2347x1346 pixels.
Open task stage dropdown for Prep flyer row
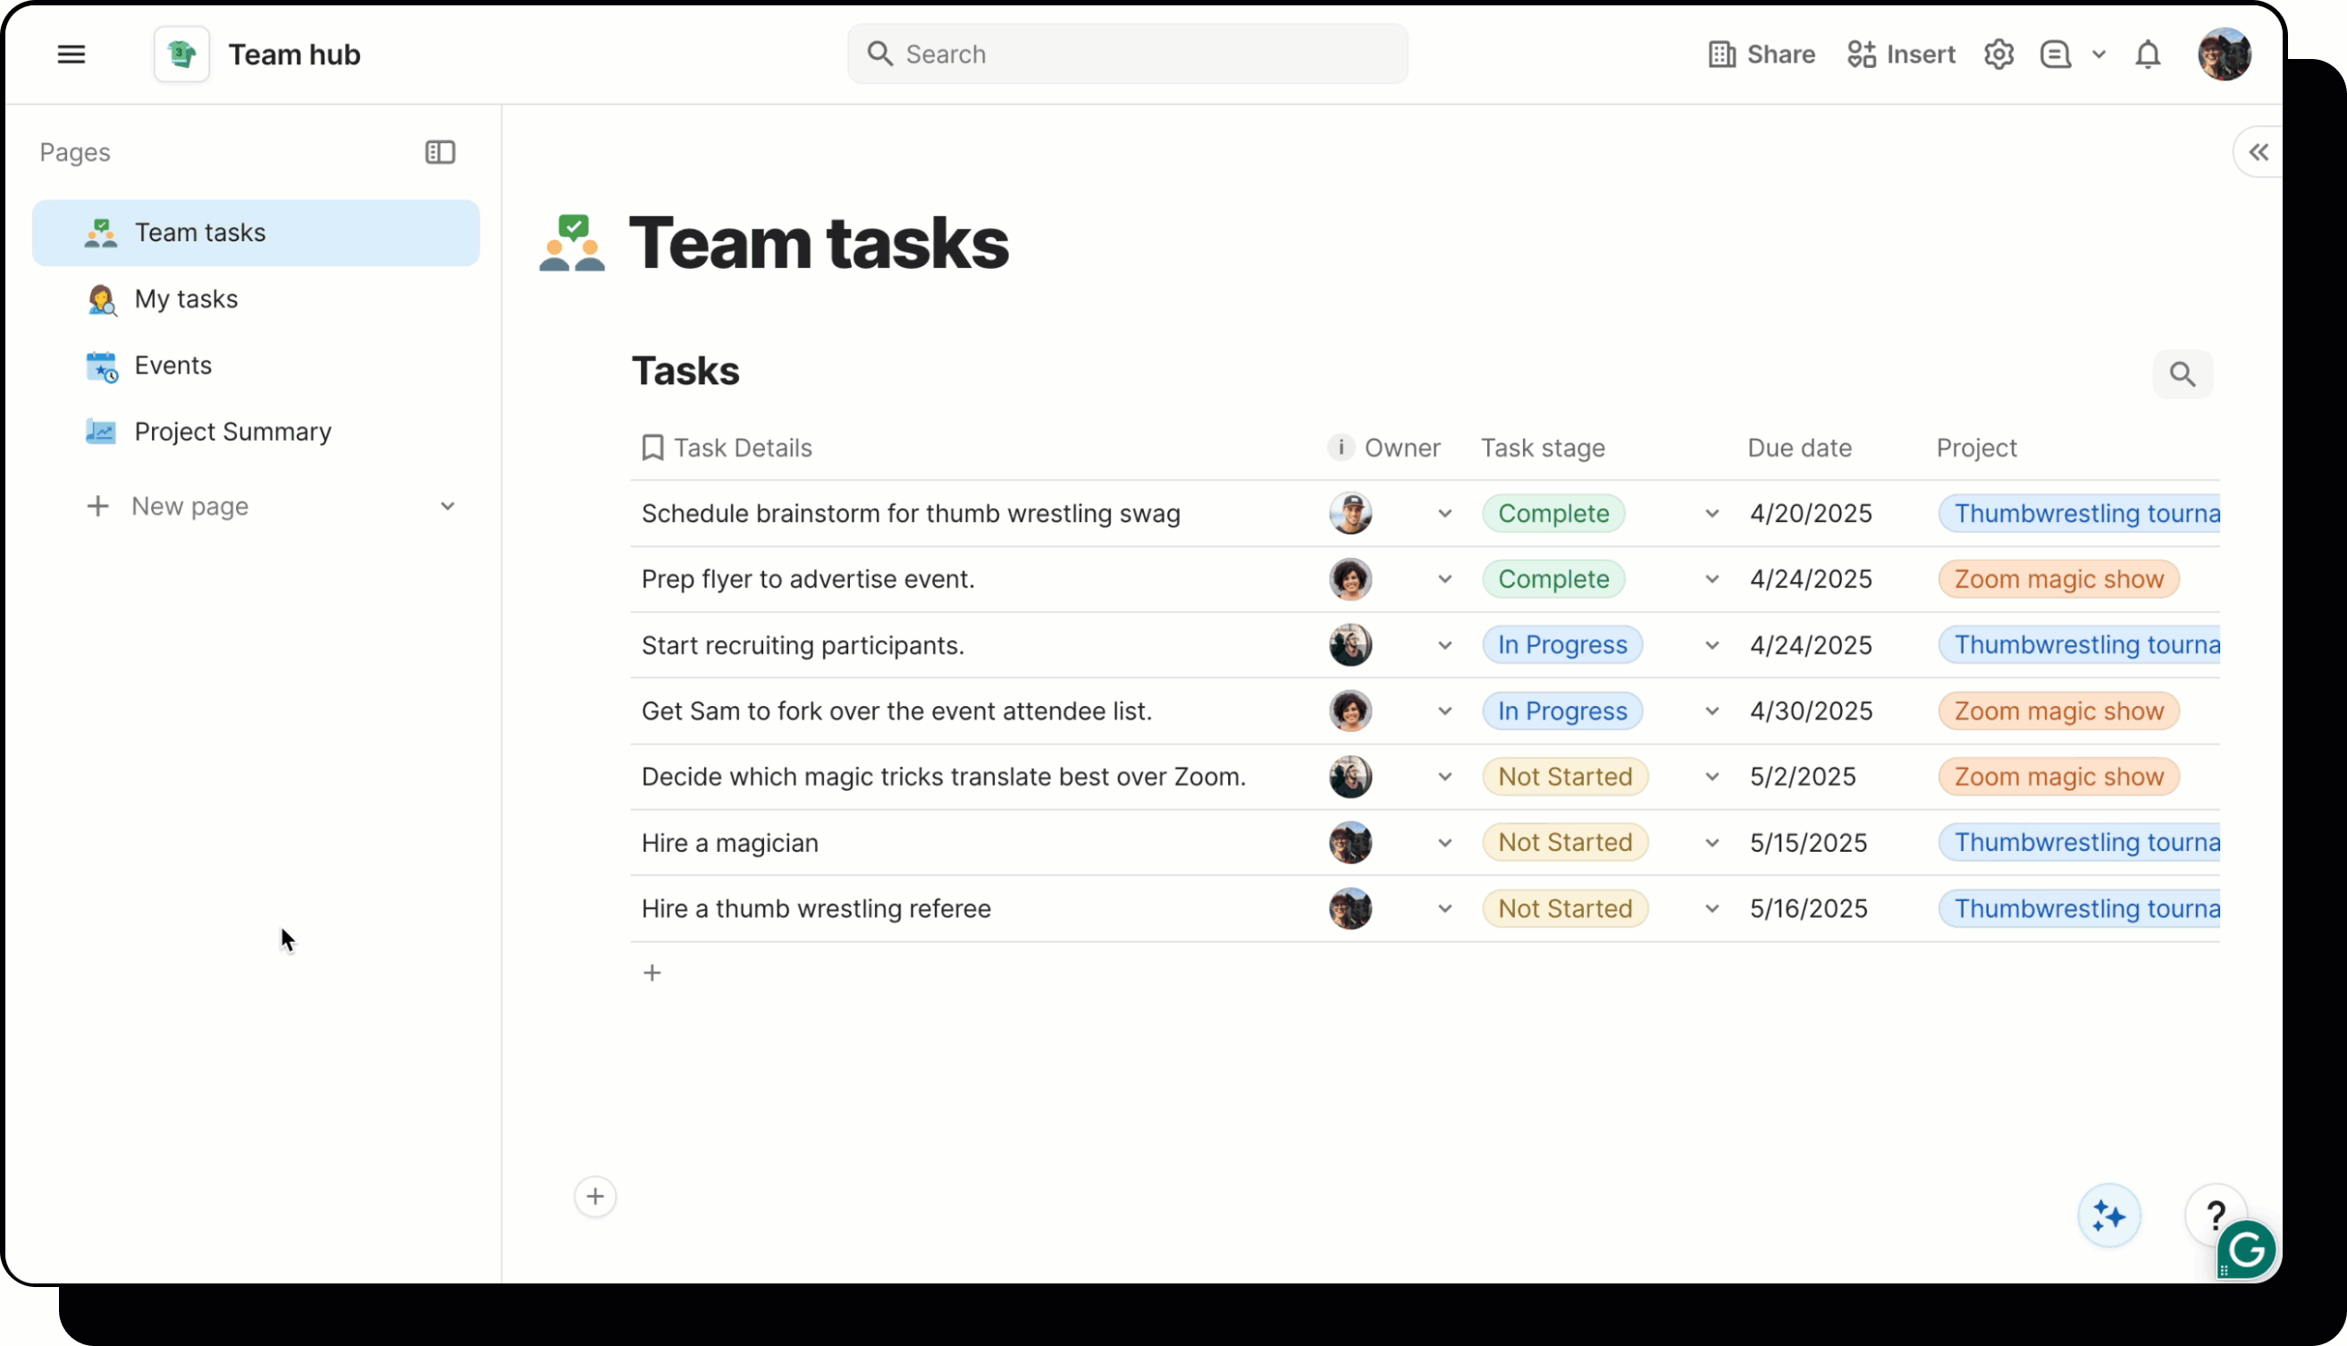tap(1712, 580)
